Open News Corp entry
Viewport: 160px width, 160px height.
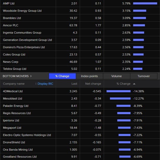tap(11, 62)
